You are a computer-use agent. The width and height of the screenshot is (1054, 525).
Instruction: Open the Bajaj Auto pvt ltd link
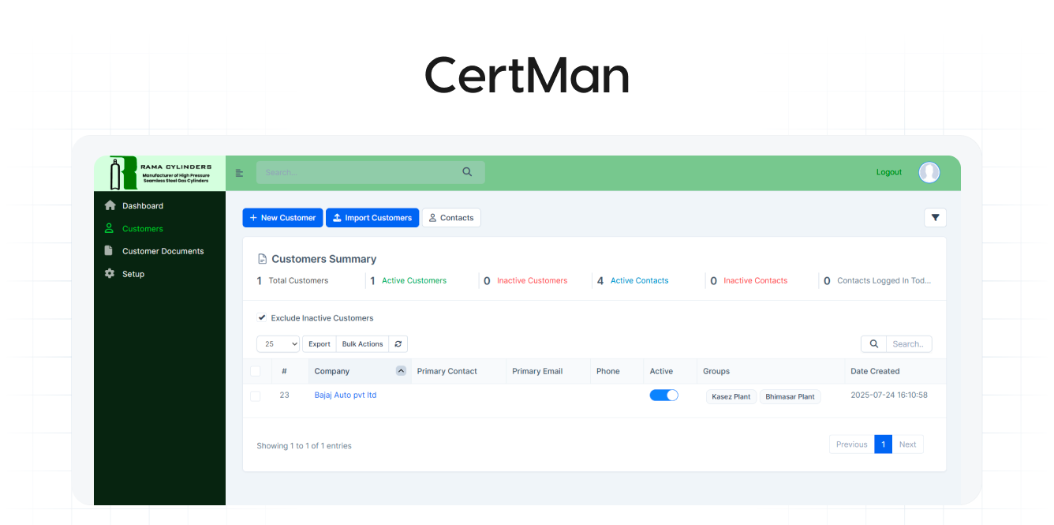[x=345, y=395]
